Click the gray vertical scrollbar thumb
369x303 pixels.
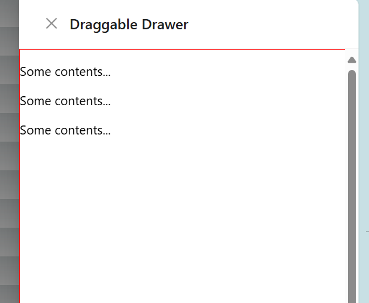pos(352,186)
